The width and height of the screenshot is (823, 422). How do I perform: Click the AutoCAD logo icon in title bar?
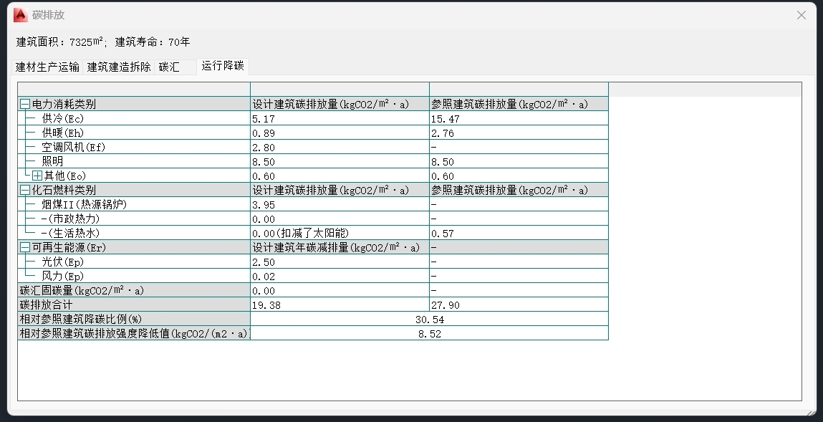pyautogui.click(x=20, y=15)
